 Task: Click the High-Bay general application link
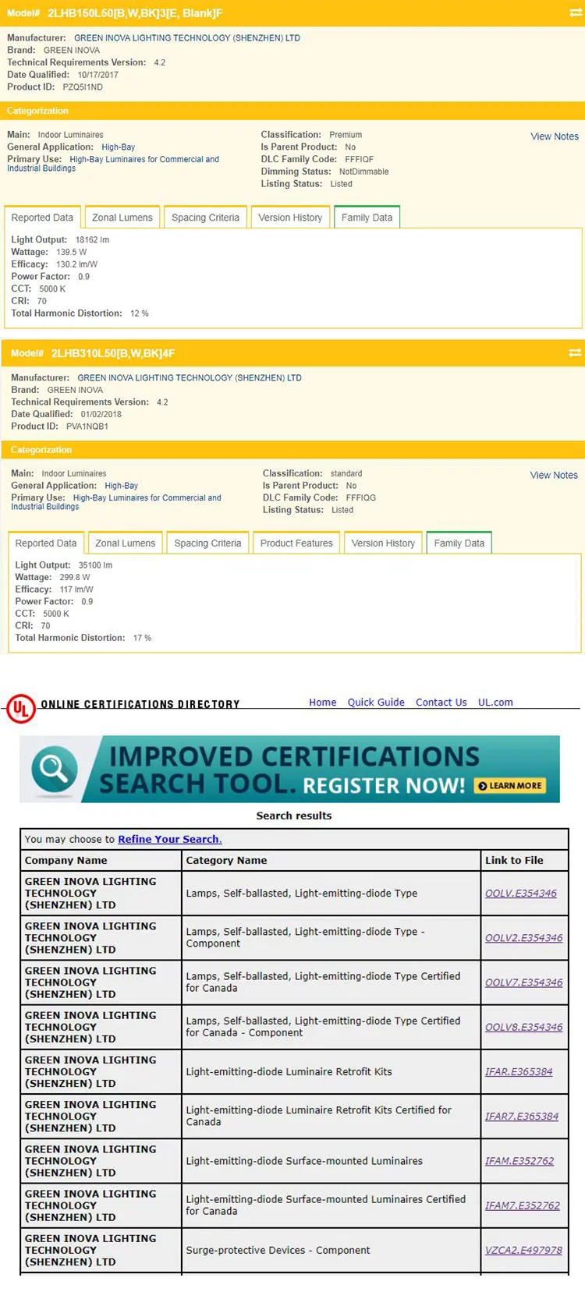pos(118,147)
